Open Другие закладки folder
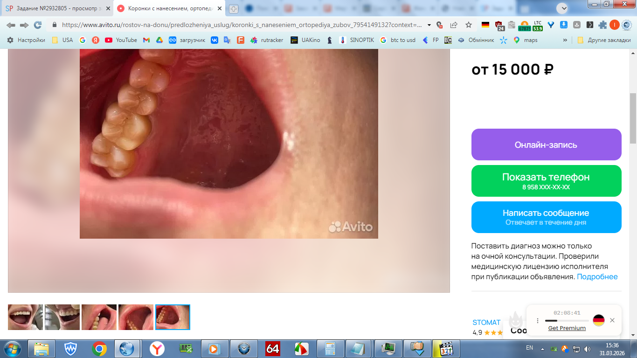The image size is (637, 358). (x=604, y=40)
